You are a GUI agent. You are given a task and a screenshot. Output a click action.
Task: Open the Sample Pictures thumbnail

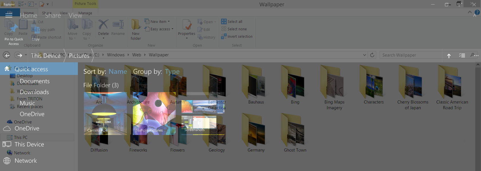[x=154, y=114]
